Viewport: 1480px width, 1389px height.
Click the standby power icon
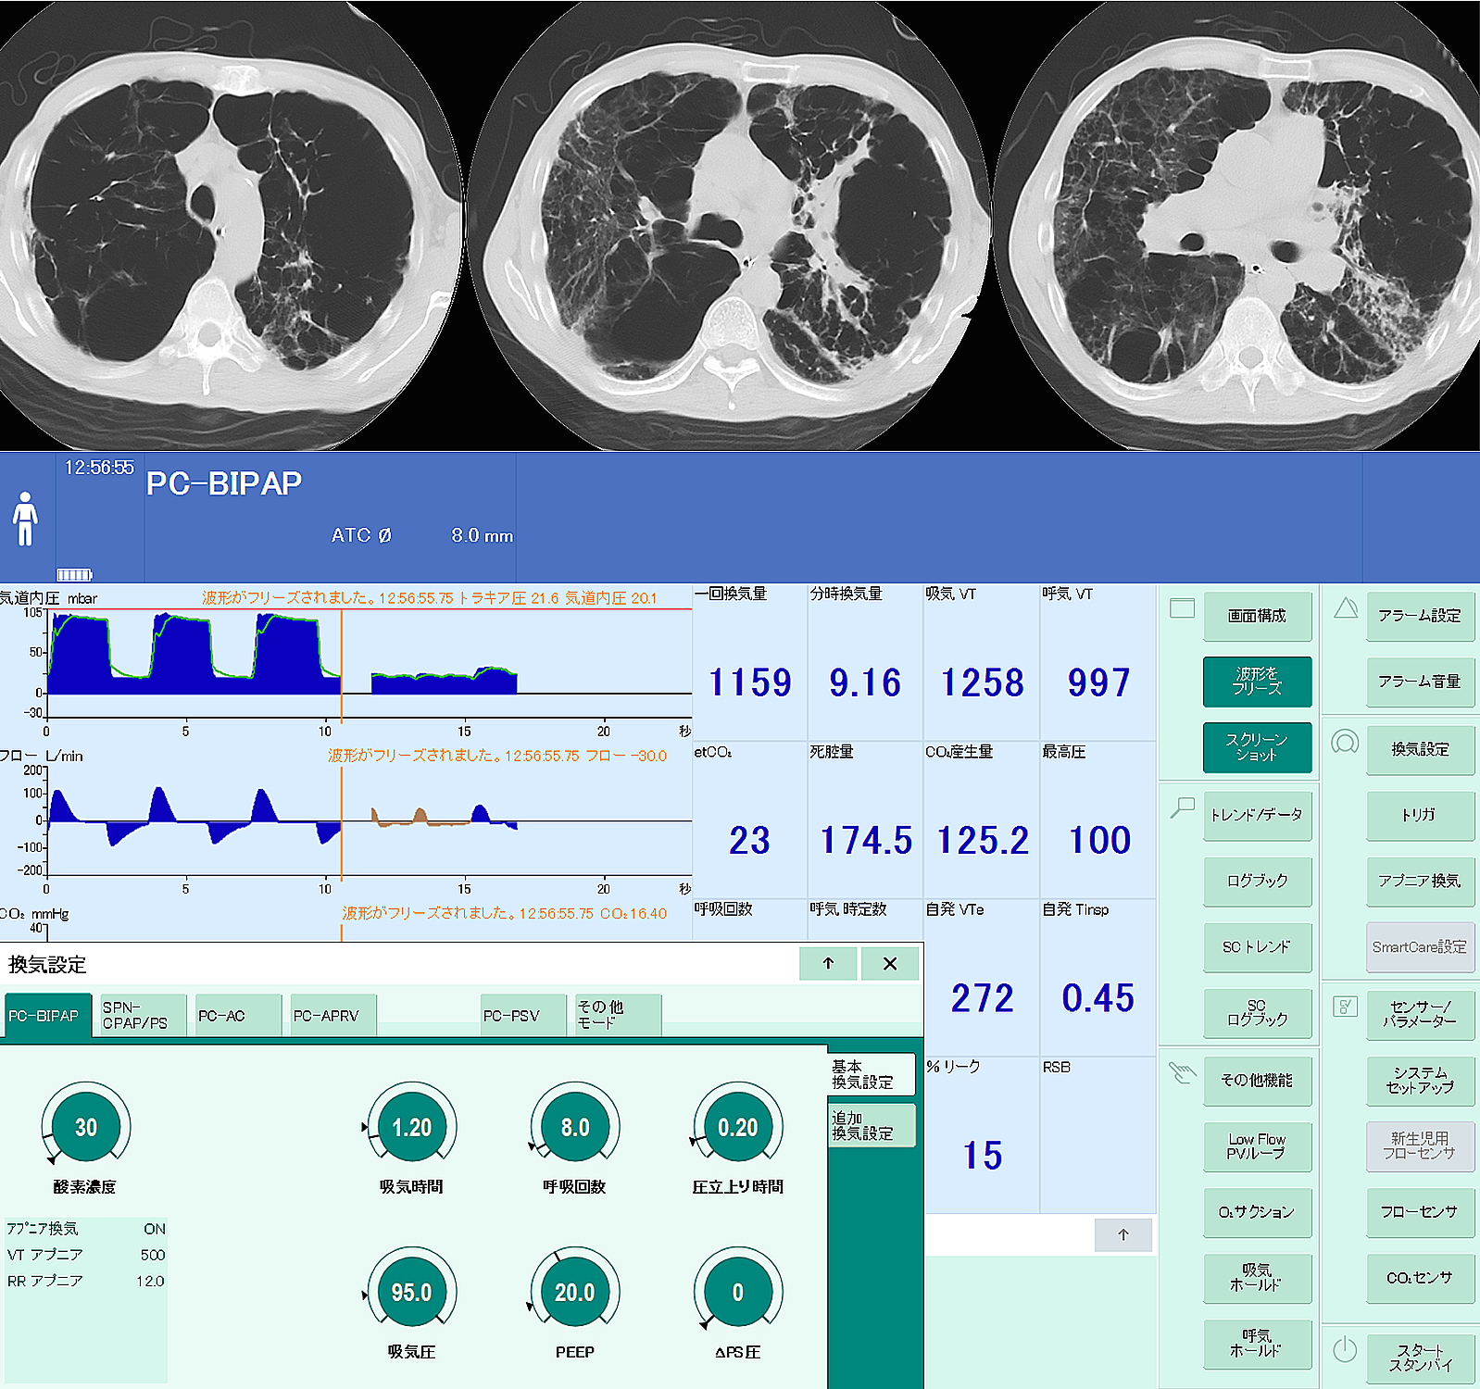1345,1350
